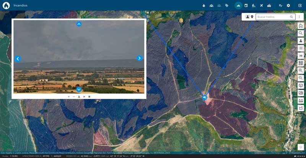Open the basemap gallery grid button
The image size is (306, 158).
coord(301,63)
